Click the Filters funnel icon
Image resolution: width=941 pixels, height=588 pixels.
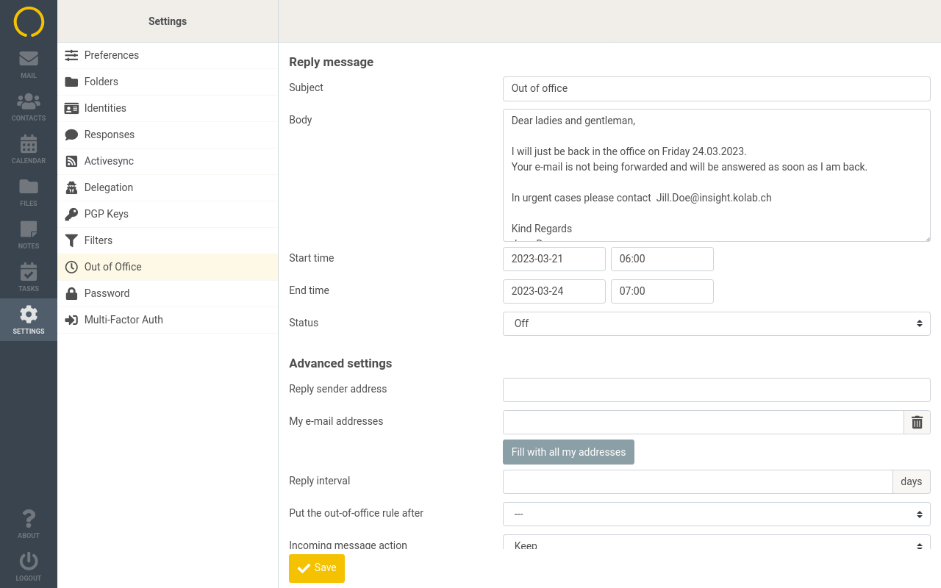point(71,240)
